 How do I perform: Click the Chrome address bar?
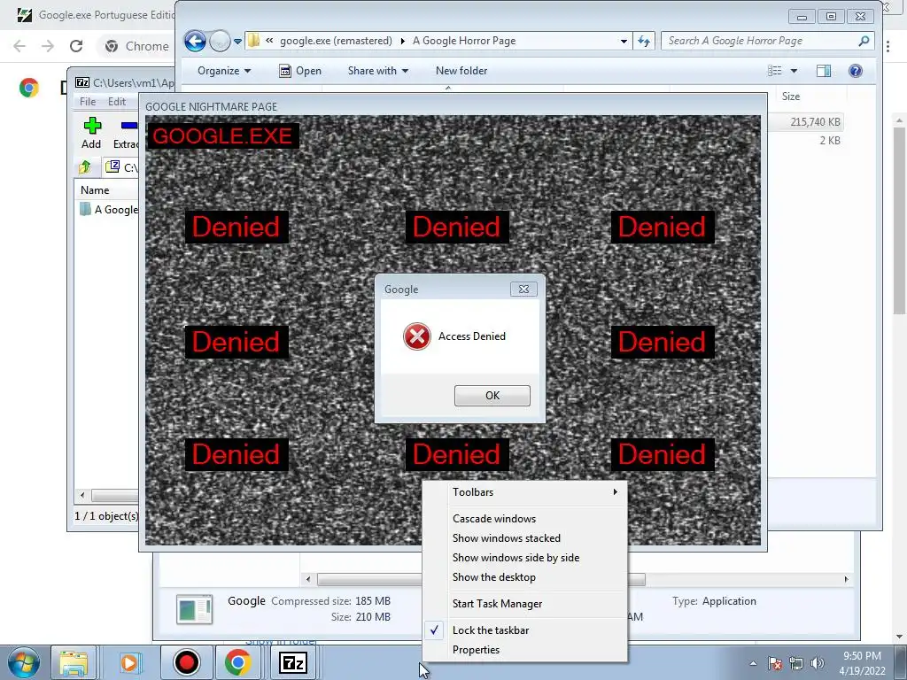(136, 46)
